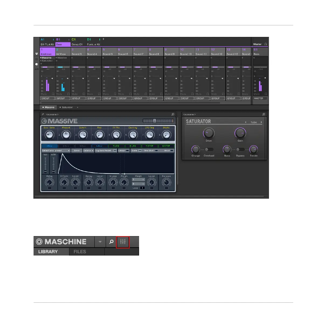Screen dimensions: 321x321
Task: Click the plus icon after the D1 group
Action: coord(103,39)
